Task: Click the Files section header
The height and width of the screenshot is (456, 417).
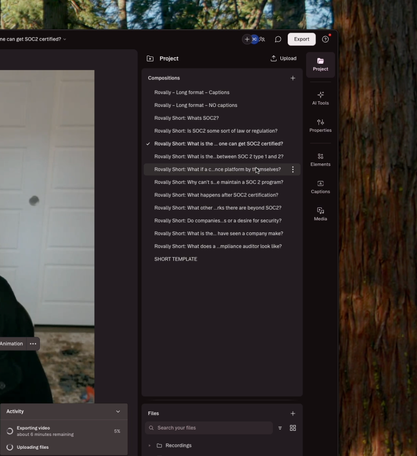Action: (153, 414)
